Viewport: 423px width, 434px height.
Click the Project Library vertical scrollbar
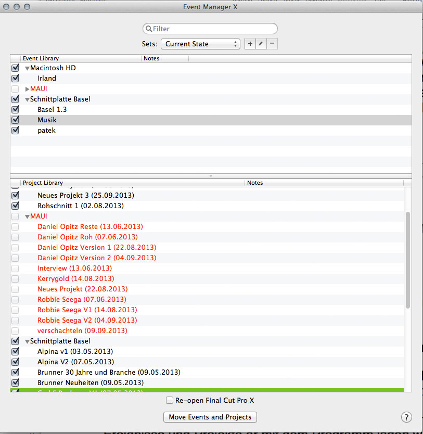[407, 260]
